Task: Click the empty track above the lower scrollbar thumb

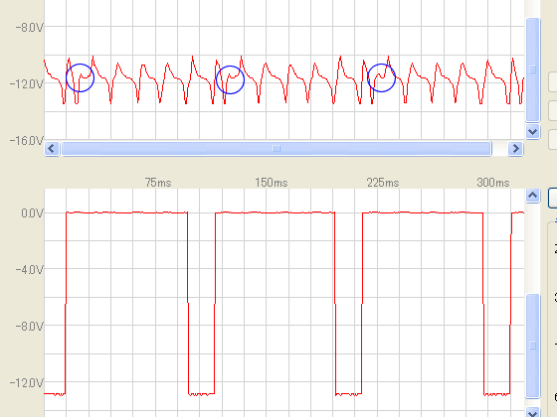Action: pyautogui.click(x=532, y=248)
